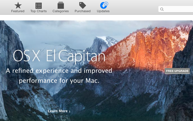
Task: Click the 'performance for your Mac.' text
Action: pos(59,81)
